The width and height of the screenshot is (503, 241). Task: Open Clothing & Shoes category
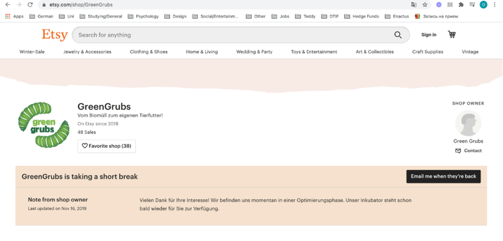pos(148,52)
